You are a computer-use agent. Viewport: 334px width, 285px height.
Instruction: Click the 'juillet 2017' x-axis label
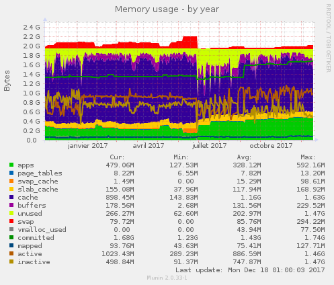(210, 146)
